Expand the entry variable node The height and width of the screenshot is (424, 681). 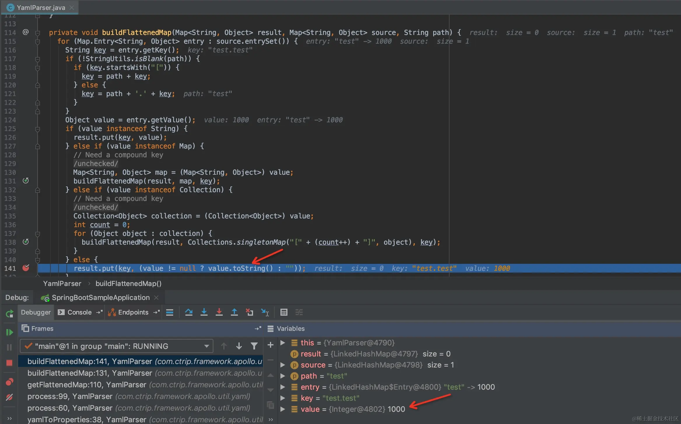coord(282,387)
